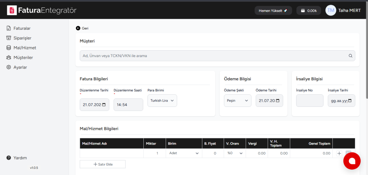Open the V. Oranı %0 dropdown
The image size is (368, 175).
(x=235, y=153)
